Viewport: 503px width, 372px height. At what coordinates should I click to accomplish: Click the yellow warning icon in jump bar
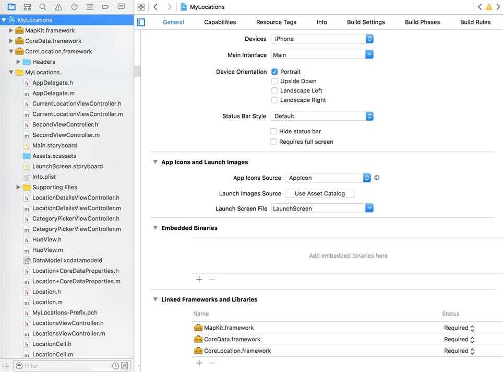click(489, 7)
